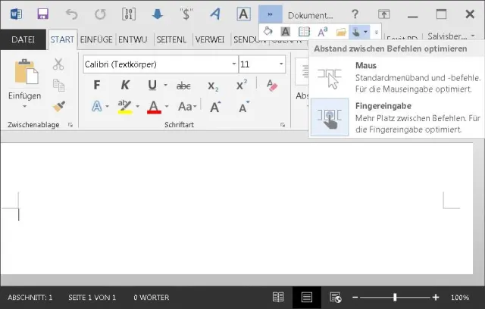Toggle subscript x₂ formatting
The width and height of the screenshot is (485, 309).
[213, 86]
